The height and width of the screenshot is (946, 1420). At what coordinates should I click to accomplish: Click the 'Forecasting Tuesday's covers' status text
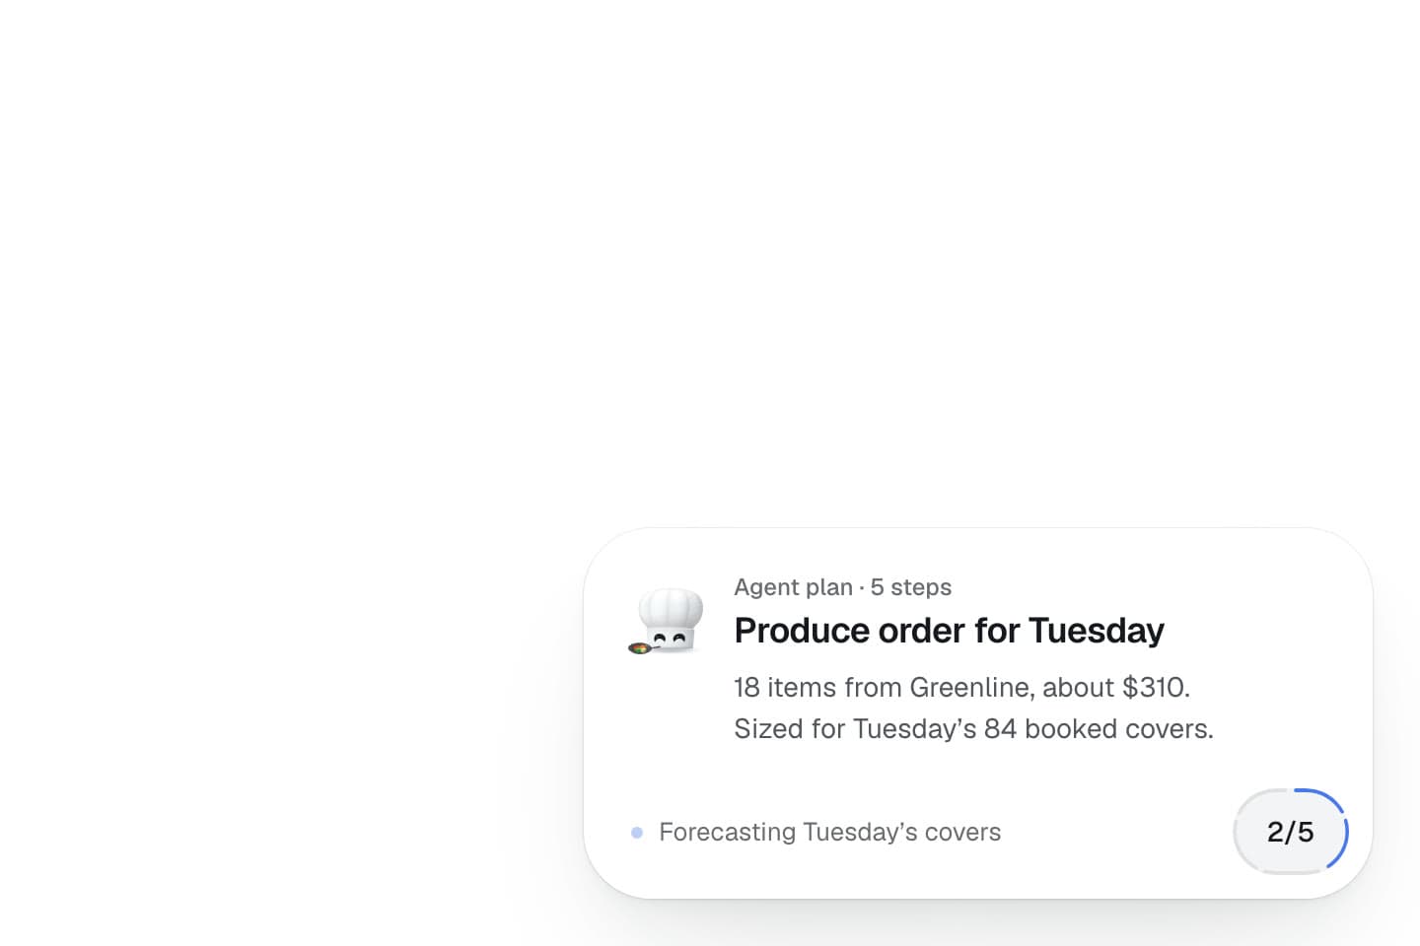click(829, 833)
